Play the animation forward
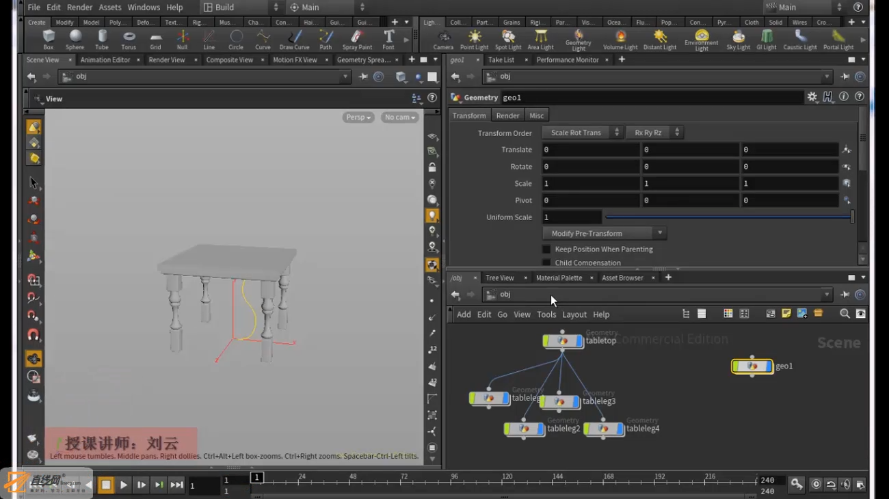This screenshot has width=889, height=499. click(124, 485)
